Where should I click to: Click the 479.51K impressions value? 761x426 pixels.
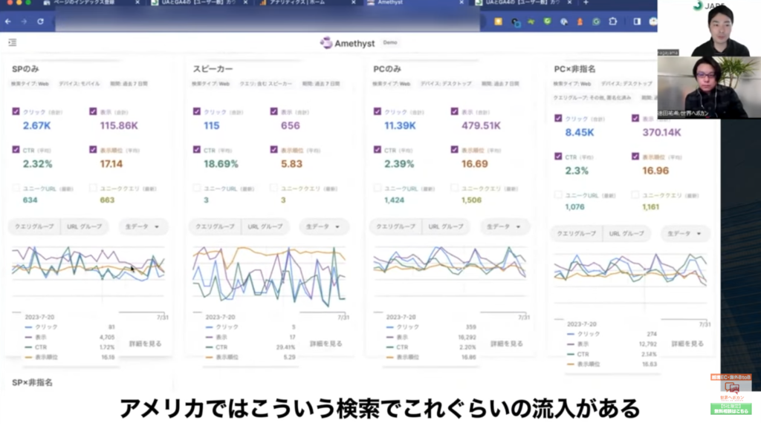481,125
